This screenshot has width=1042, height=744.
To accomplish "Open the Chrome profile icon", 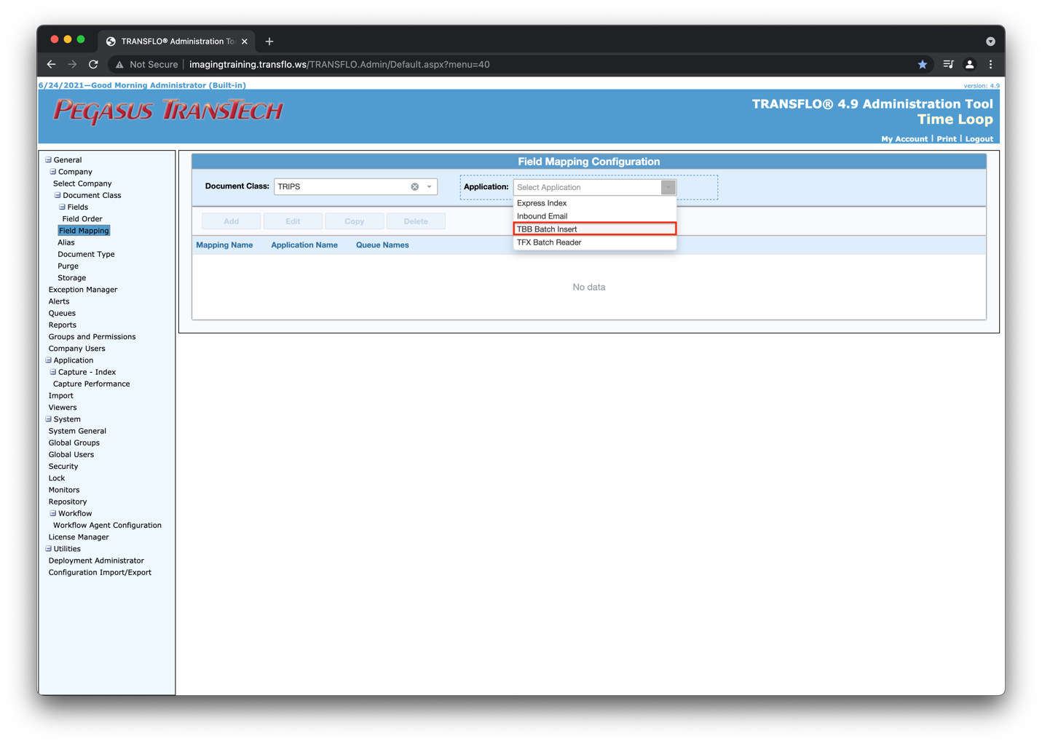I will coord(969,64).
